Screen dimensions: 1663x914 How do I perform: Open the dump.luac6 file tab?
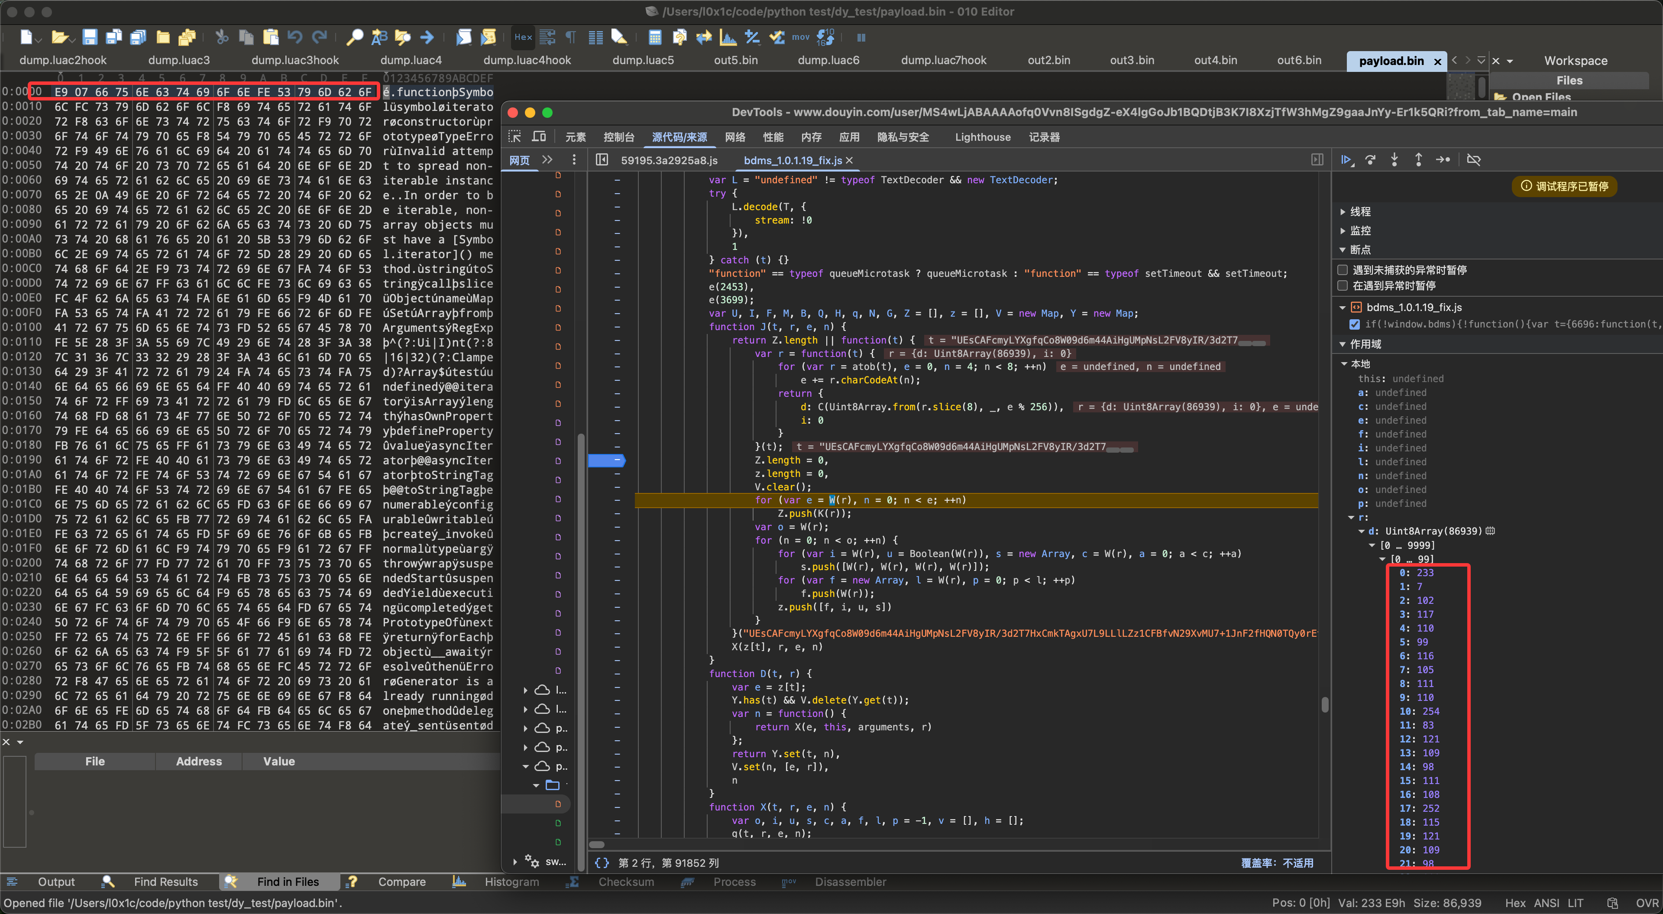(828, 60)
